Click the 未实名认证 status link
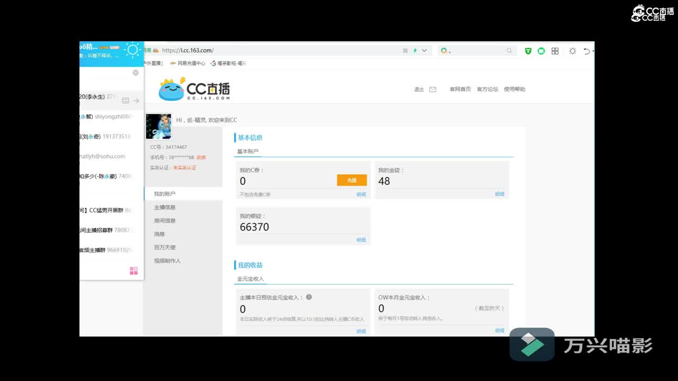Image resolution: width=678 pixels, height=381 pixels. [184, 168]
